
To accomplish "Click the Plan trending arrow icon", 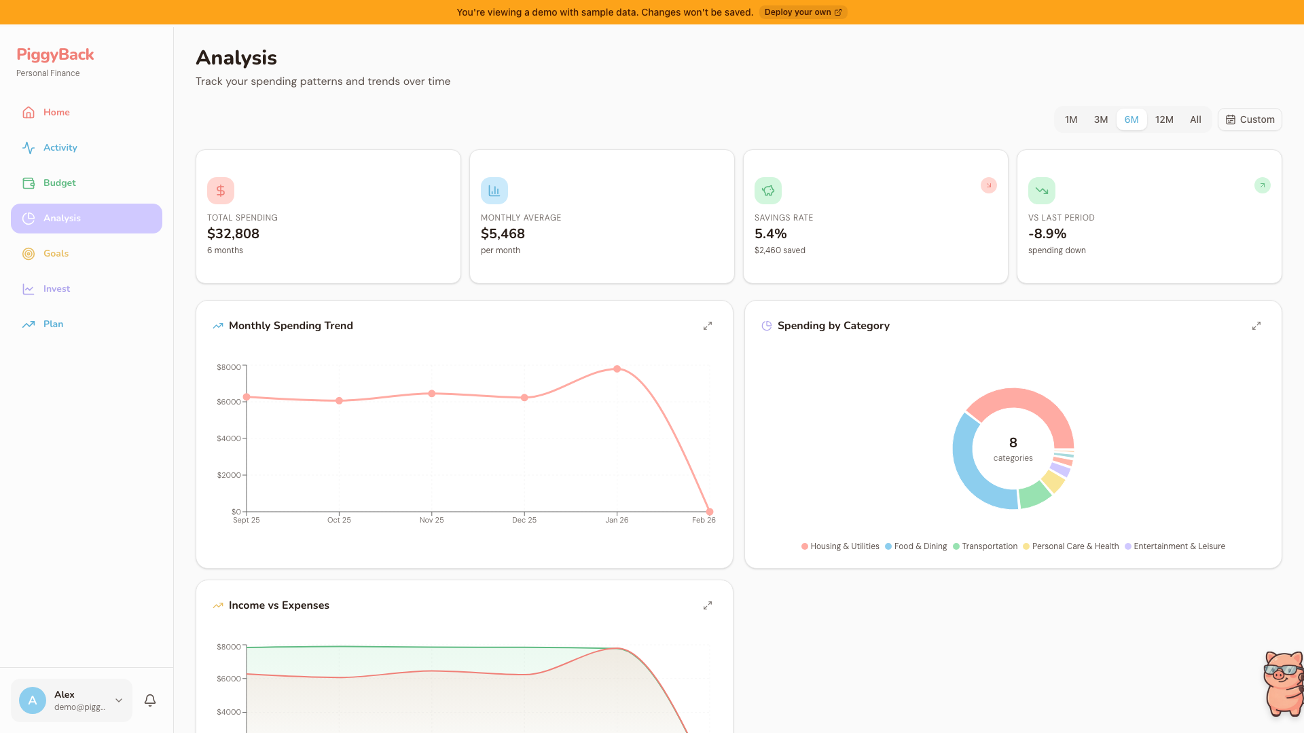I will [29, 324].
